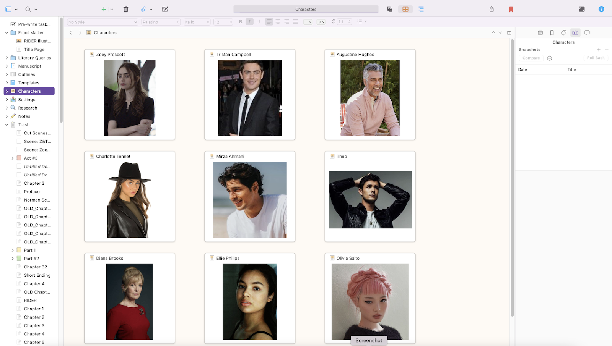
Task: Select the Research item in the binder
Action: pyautogui.click(x=28, y=108)
